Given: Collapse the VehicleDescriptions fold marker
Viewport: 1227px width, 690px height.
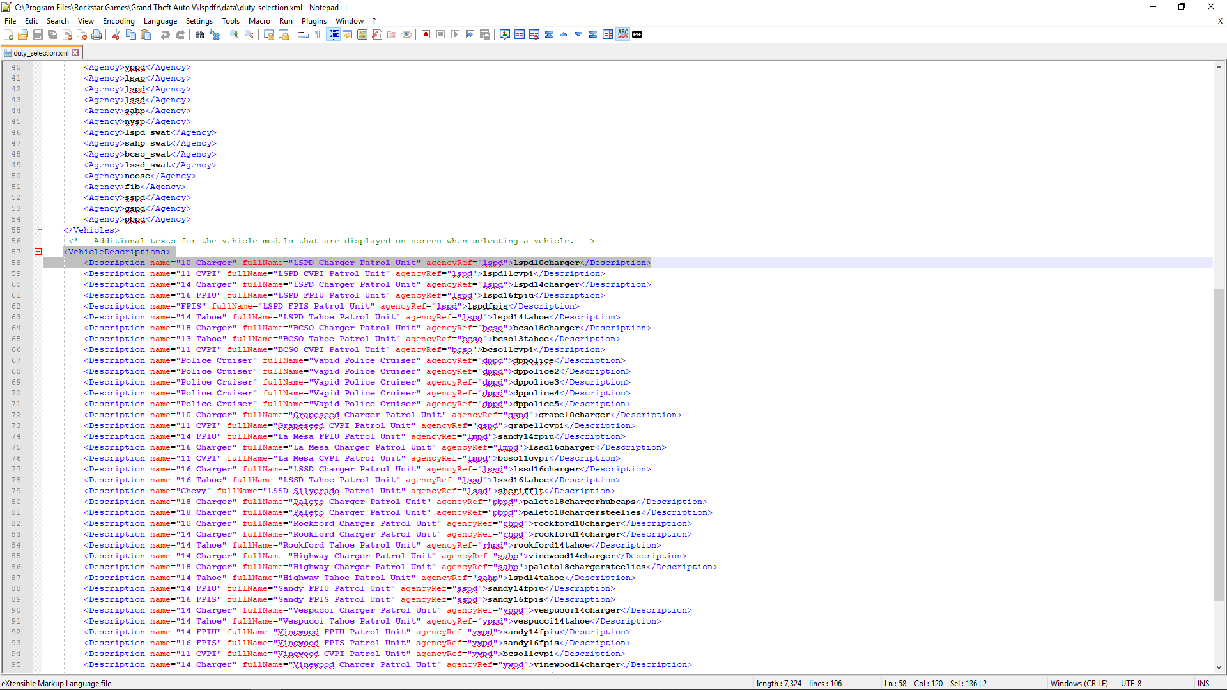Looking at the screenshot, I should (38, 252).
